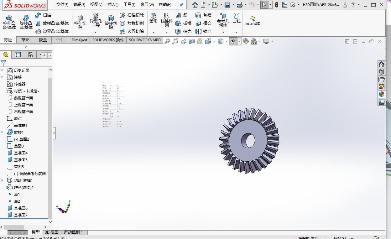Click the 扫描 sweep boss tool
The width and height of the screenshot is (391, 239).
(x=43, y=15)
